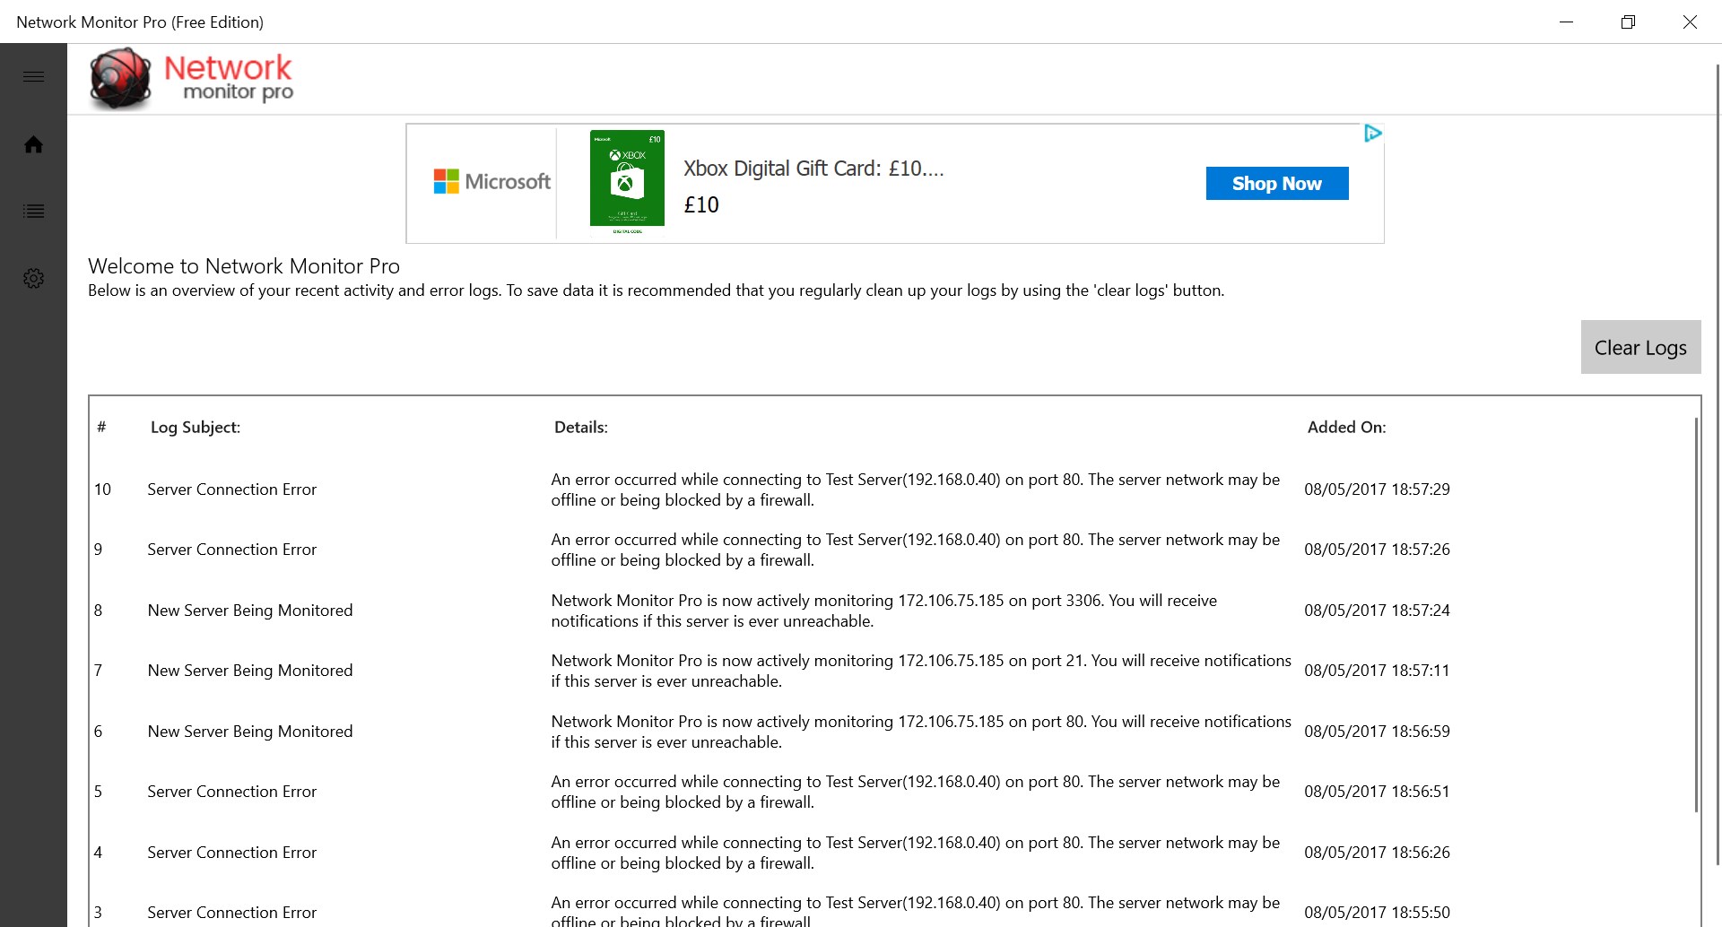Open the hamburger navigation menu
Image resolution: width=1722 pixels, height=927 pixels.
click(33, 77)
